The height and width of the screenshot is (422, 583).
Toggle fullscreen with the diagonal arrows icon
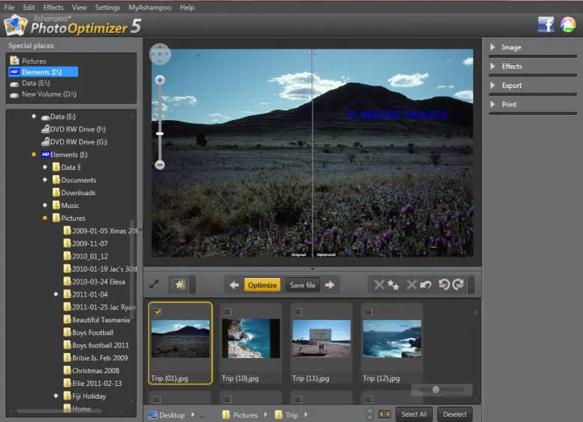(x=154, y=285)
